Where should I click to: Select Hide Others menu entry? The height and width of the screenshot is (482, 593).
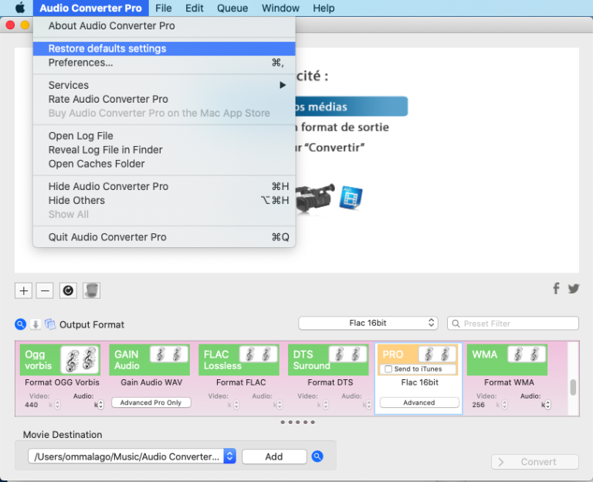click(164, 201)
